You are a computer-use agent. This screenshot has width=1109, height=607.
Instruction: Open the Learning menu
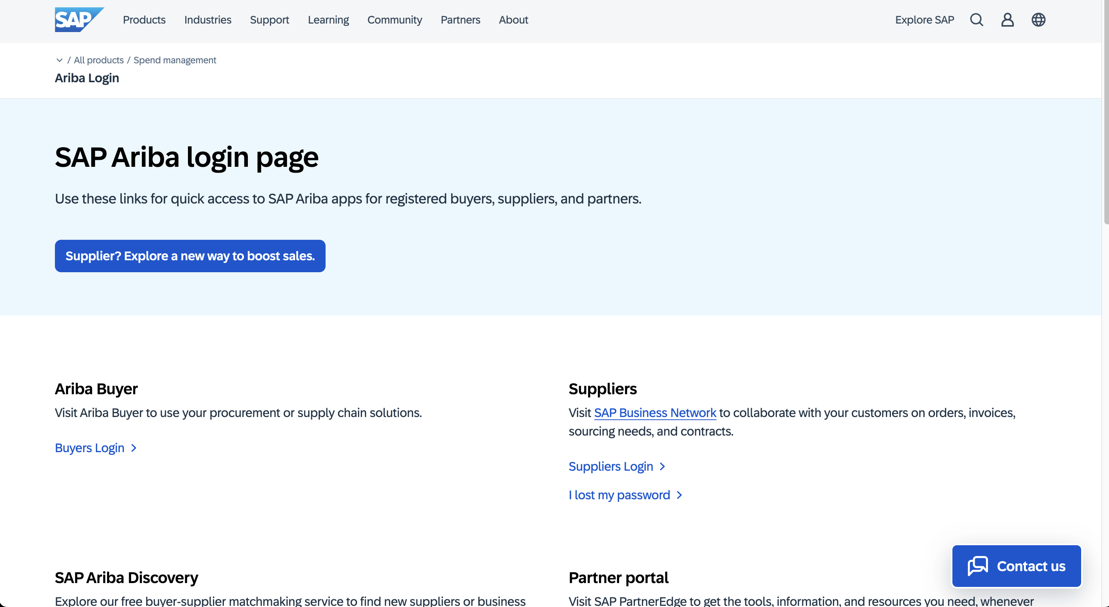328,20
